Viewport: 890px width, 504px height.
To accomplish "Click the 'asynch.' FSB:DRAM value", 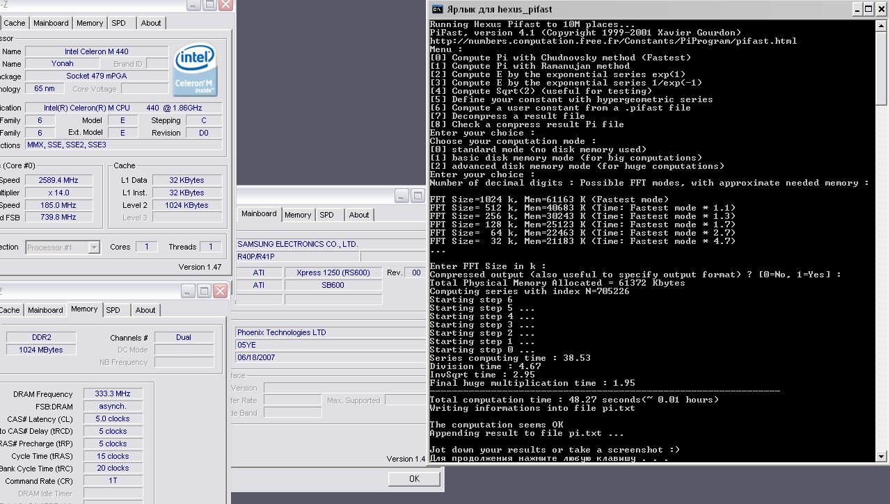I will 113,406.
